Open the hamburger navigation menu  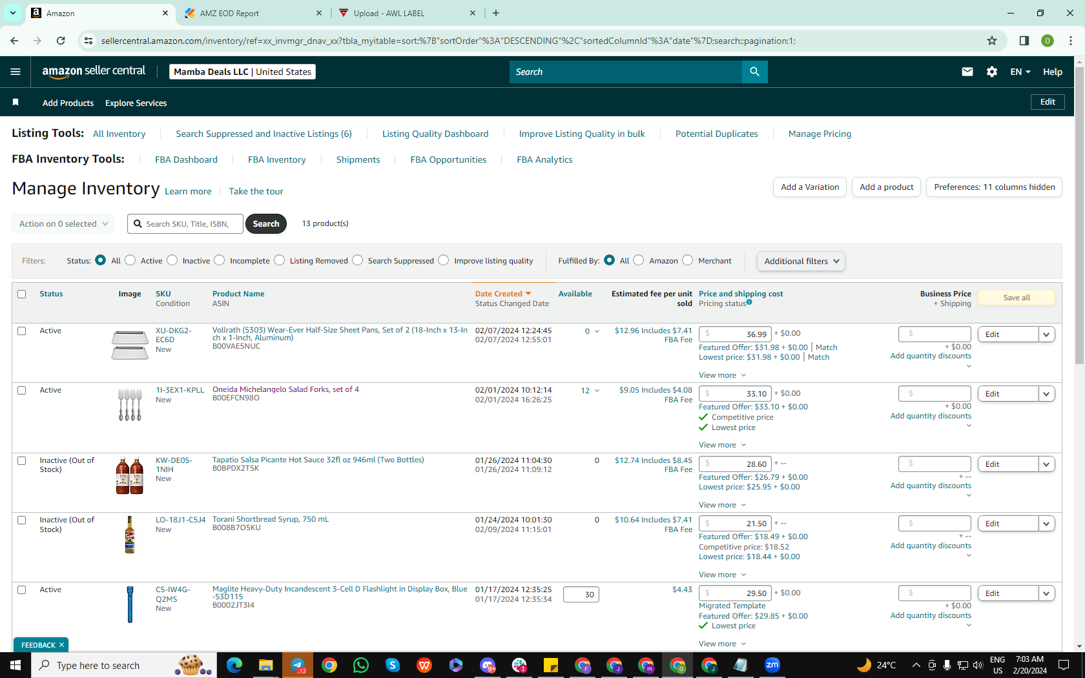point(15,72)
